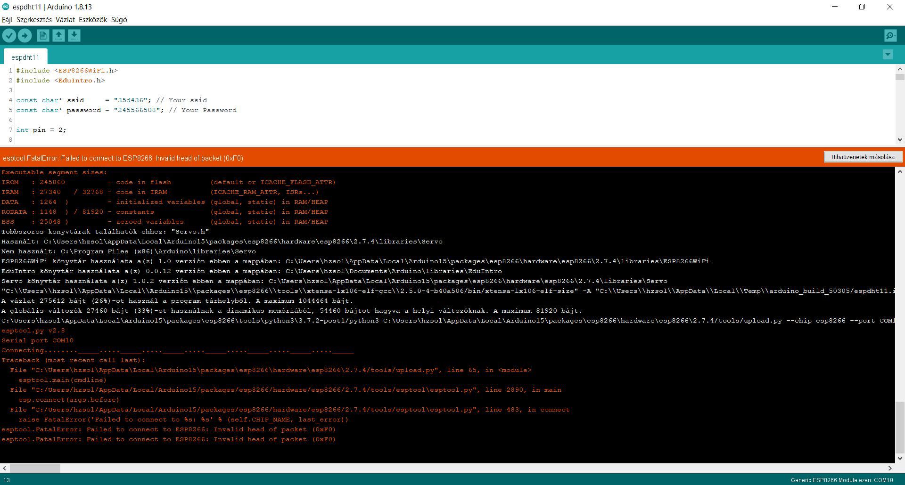Click the Upload arrow icon
The width and height of the screenshot is (905, 485).
click(x=25, y=35)
